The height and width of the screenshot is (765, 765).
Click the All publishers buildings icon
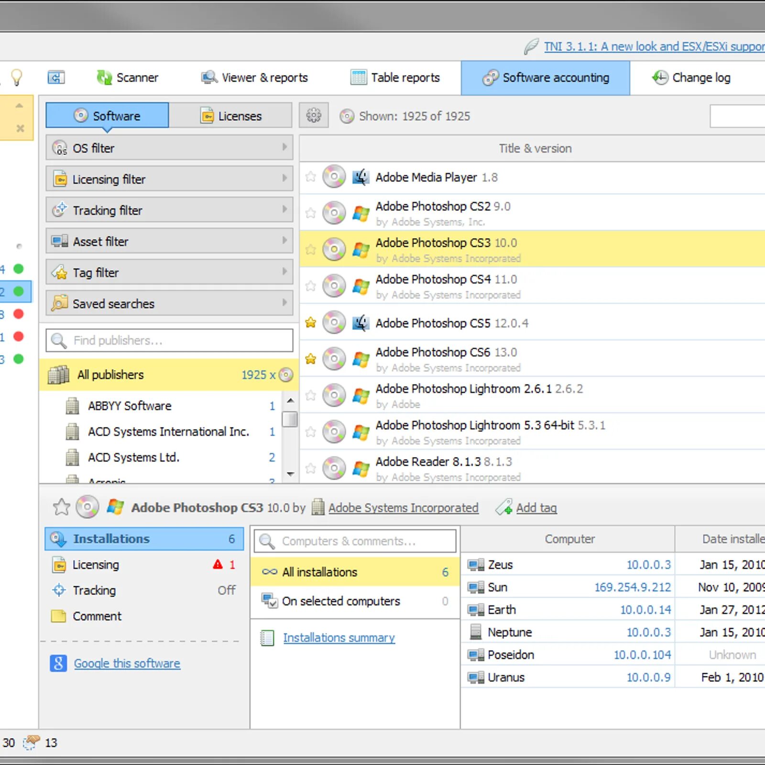point(59,375)
